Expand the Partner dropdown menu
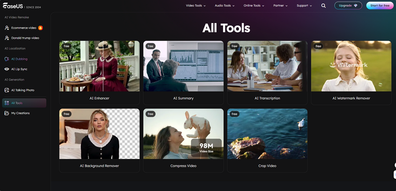This screenshot has width=396, height=191. tap(280, 6)
